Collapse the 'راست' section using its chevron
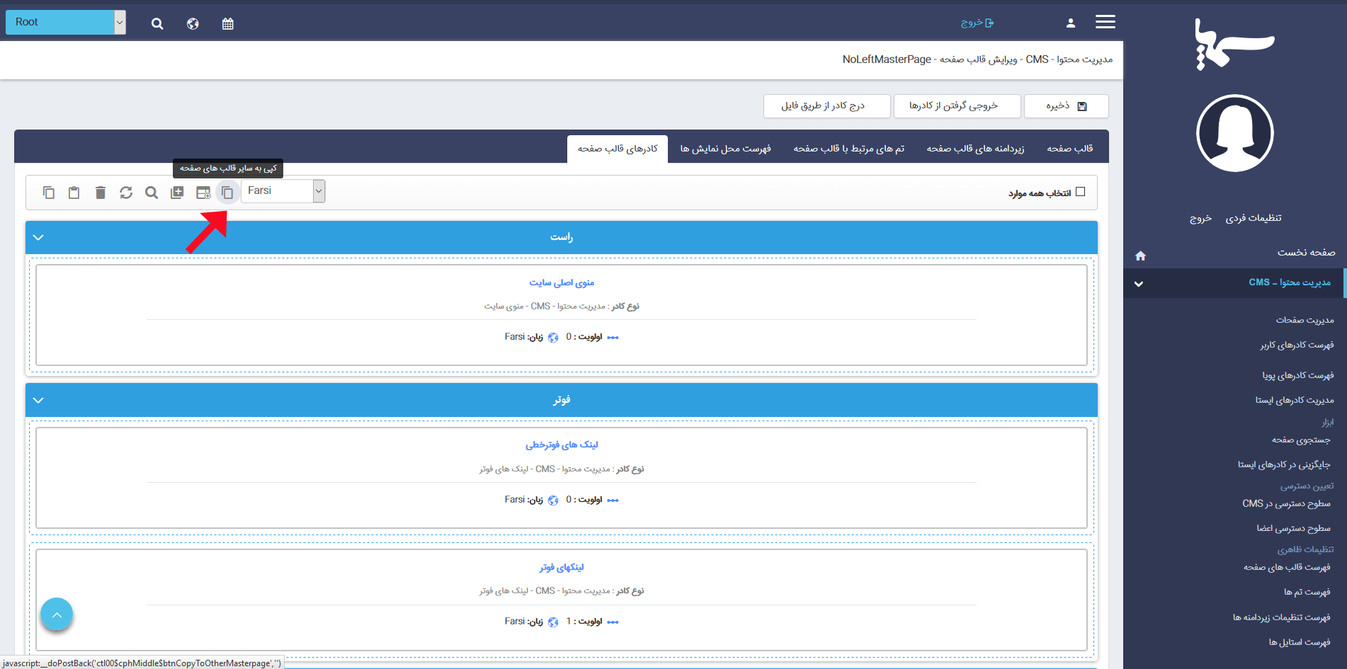Viewport: 1347px width, 669px height. [x=38, y=237]
